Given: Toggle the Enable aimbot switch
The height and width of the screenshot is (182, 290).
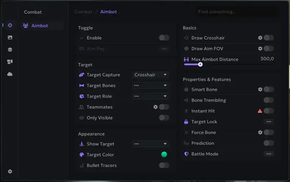Looking at the screenshot, I should click(x=164, y=38).
